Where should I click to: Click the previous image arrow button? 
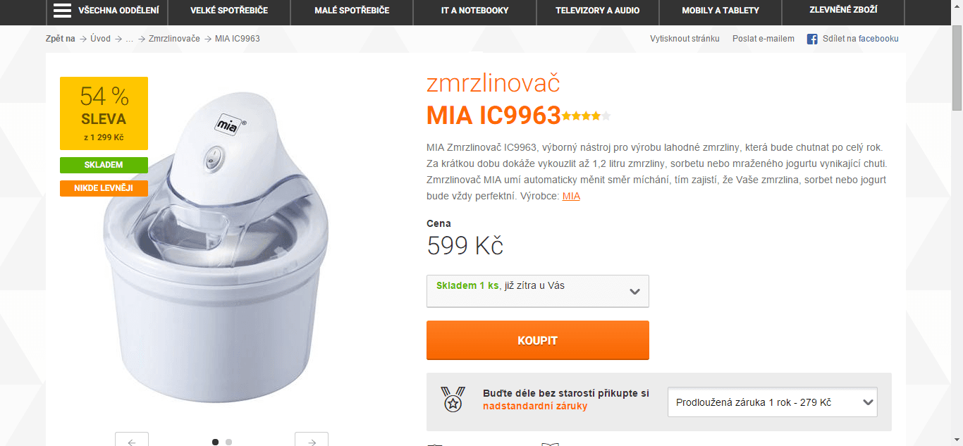pyautogui.click(x=132, y=440)
